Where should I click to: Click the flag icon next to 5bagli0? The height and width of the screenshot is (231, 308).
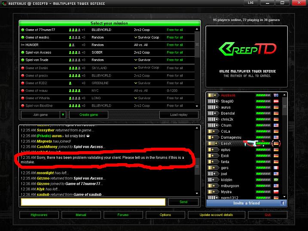pyautogui.click(x=276, y=101)
